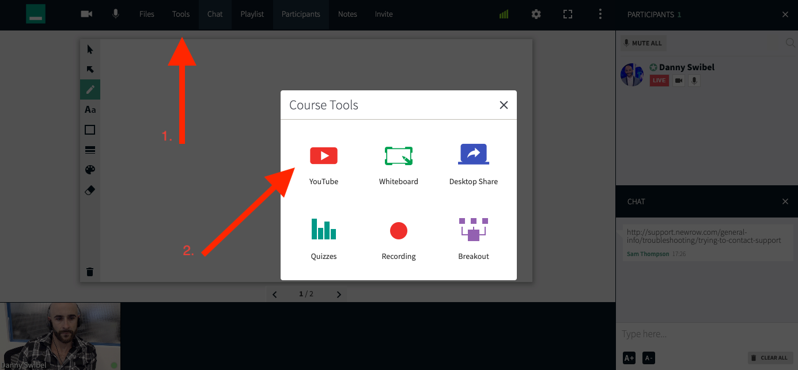Click the Clear All chat button
This screenshot has height=370, width=798.
[x=770, y=358]
